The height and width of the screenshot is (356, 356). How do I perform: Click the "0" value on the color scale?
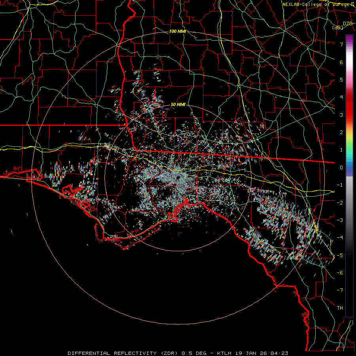[x=341, y=168]
